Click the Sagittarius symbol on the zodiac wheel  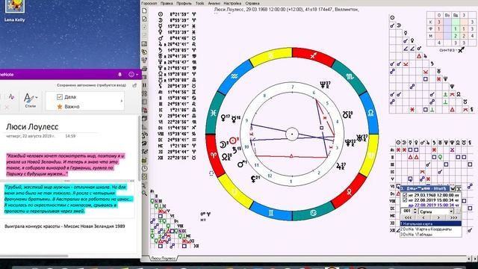pos(313,56)
